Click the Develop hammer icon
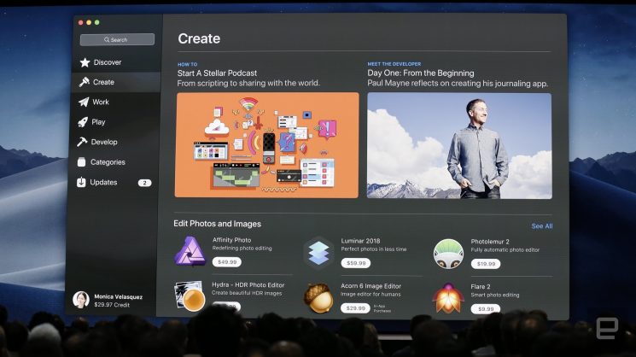This screenshot has height=357, width=636. click(82, 142)
